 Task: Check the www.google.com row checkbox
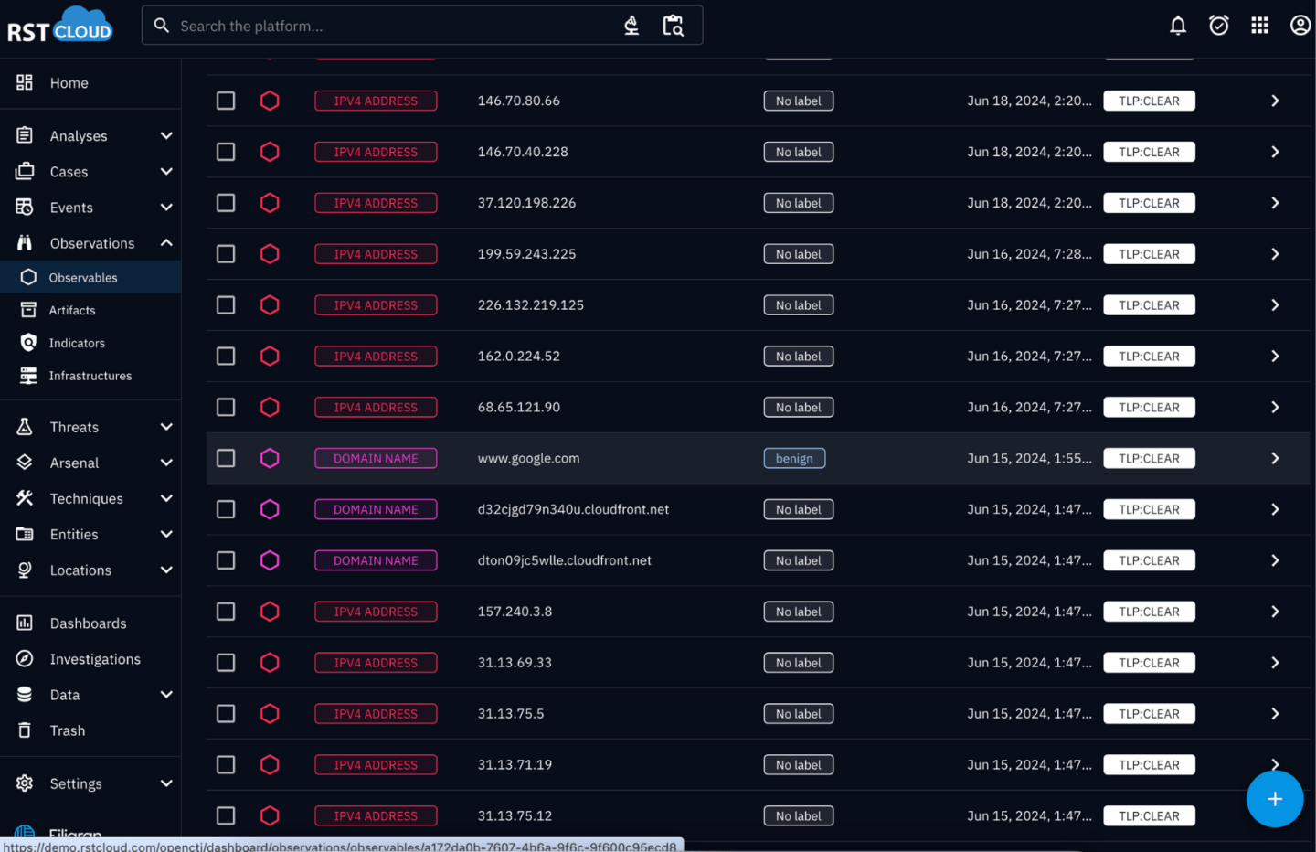point(226,458)
